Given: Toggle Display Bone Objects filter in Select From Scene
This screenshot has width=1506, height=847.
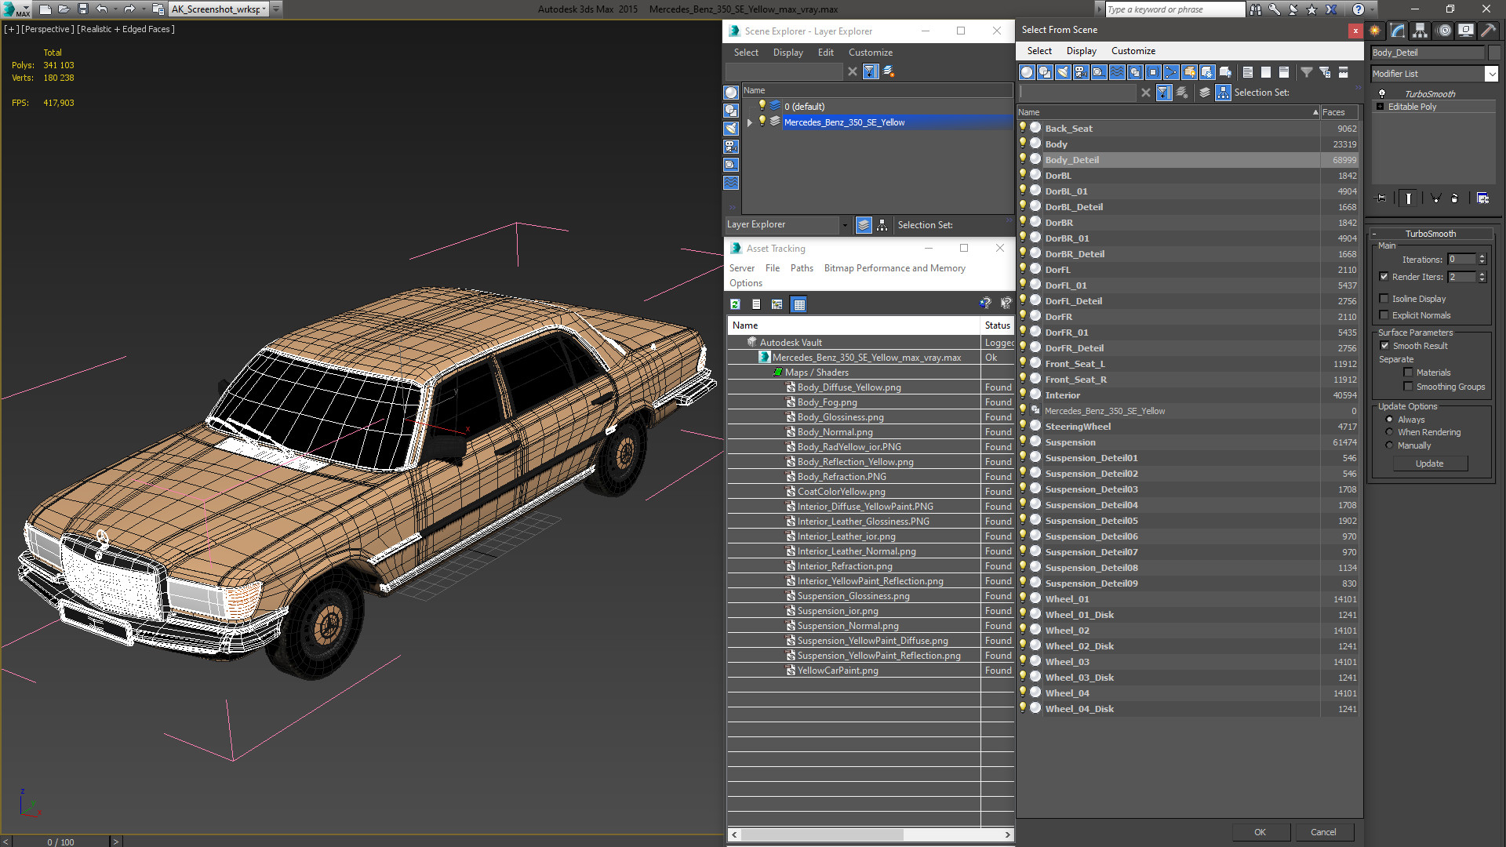Looking at the screenshot, I should coord(1171,72).
